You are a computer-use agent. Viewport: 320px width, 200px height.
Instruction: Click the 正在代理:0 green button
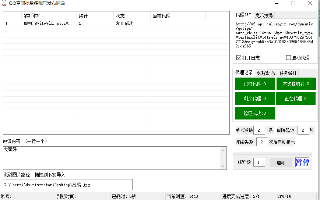pyautogui.click(x=296, y=99)
